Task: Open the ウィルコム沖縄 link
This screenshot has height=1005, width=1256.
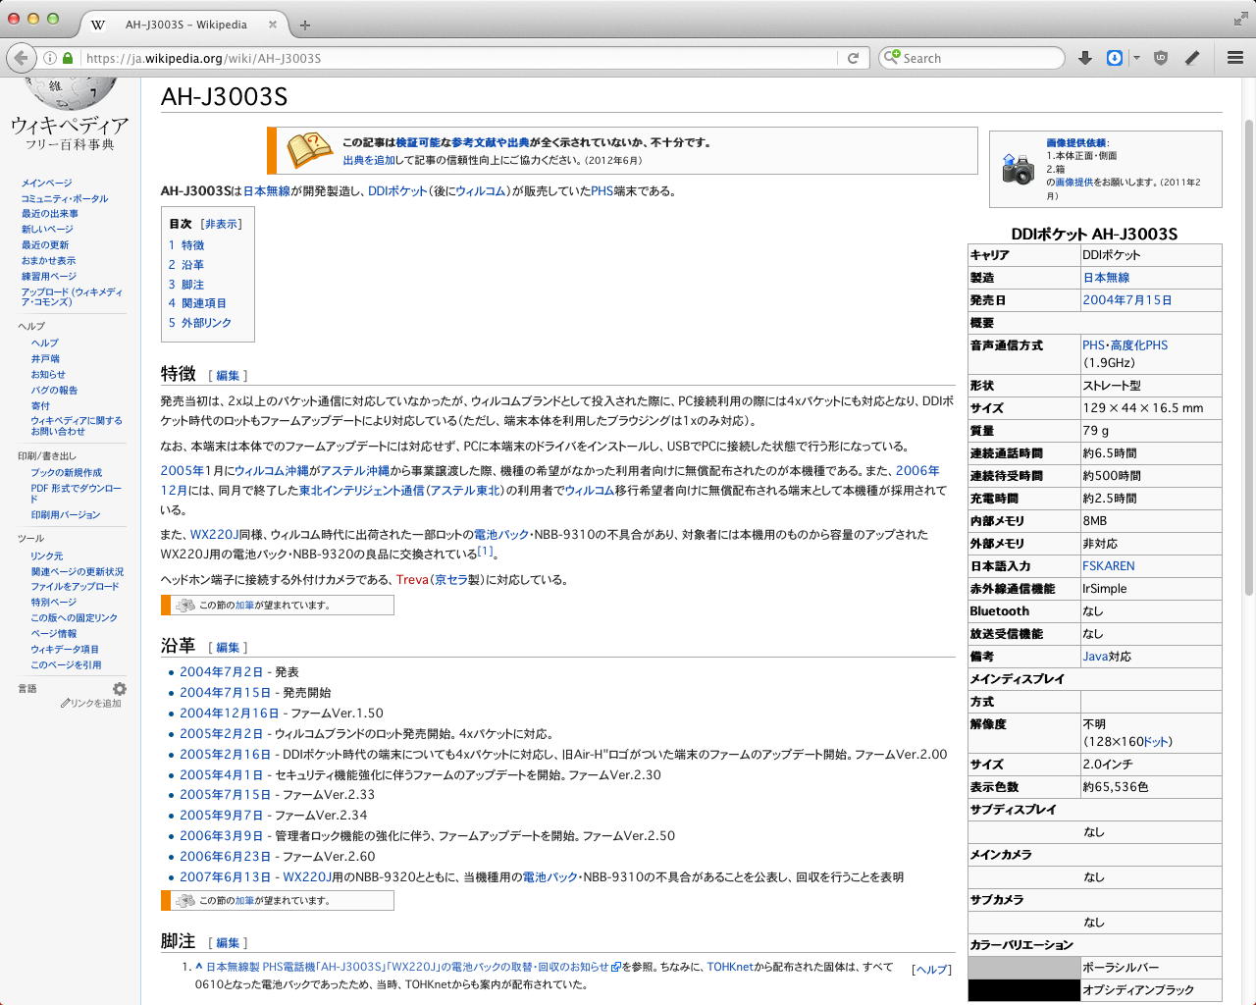Action: click(x=271, y=471)
